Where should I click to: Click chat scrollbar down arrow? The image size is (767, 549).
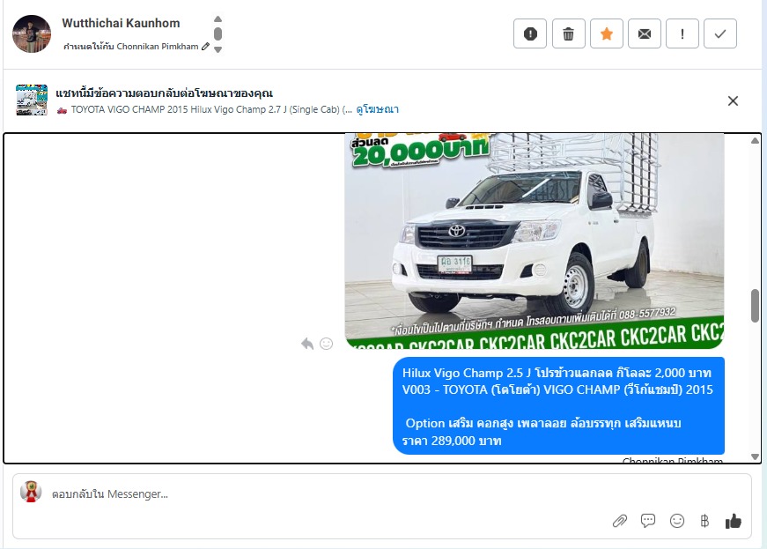[x=755, y=457]
